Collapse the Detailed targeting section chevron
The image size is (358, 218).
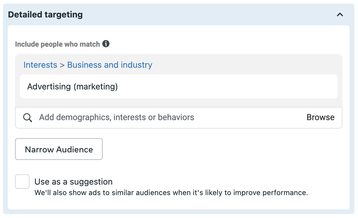[x=340, y=15]
